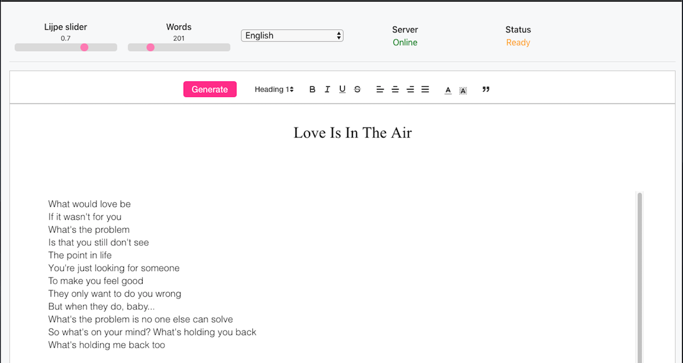Center align the text
This screenshot has height=363, width=683.
coord(395,89)
